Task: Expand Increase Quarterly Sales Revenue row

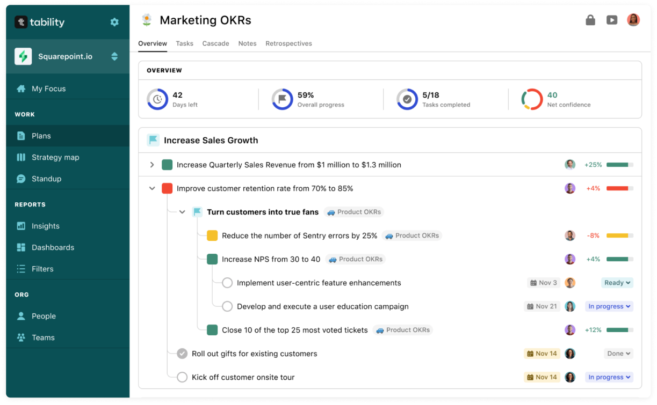Action: 152,165
